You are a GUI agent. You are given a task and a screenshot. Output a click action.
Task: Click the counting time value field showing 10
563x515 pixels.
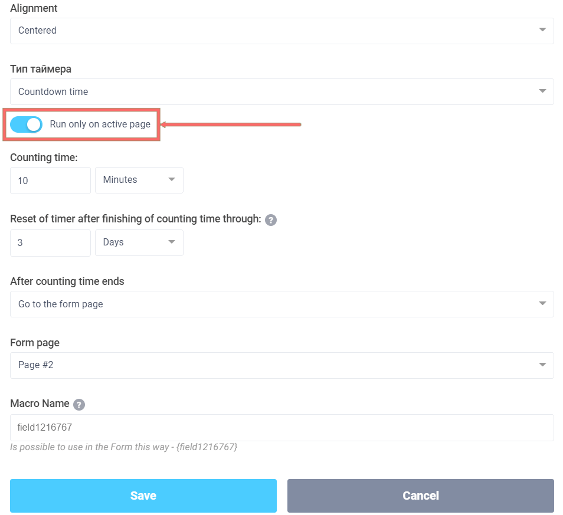[50, 180]
